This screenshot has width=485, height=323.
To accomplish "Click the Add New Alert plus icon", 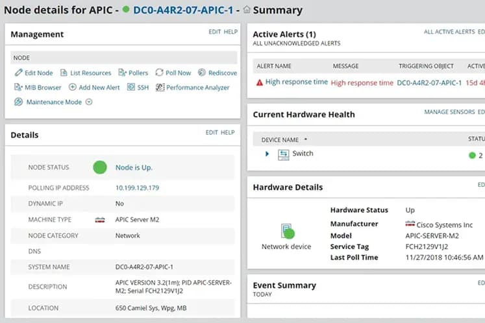I will [x=72, y=87].
